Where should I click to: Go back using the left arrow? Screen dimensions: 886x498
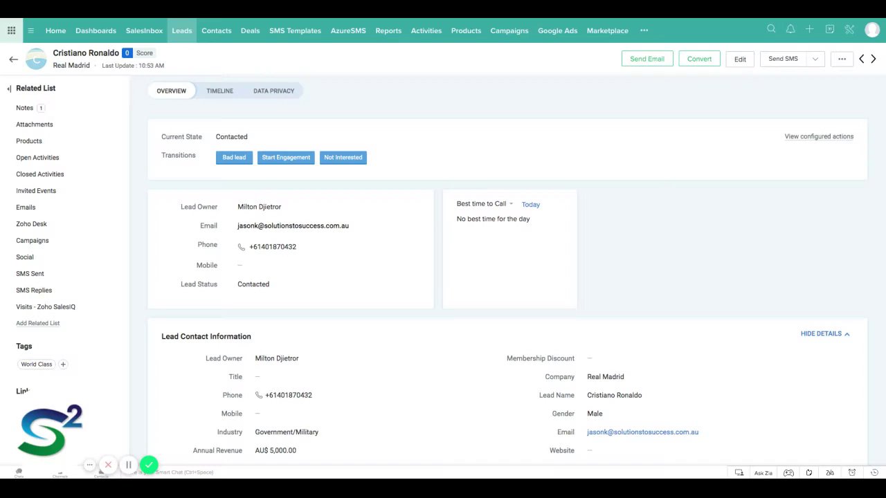13,59
